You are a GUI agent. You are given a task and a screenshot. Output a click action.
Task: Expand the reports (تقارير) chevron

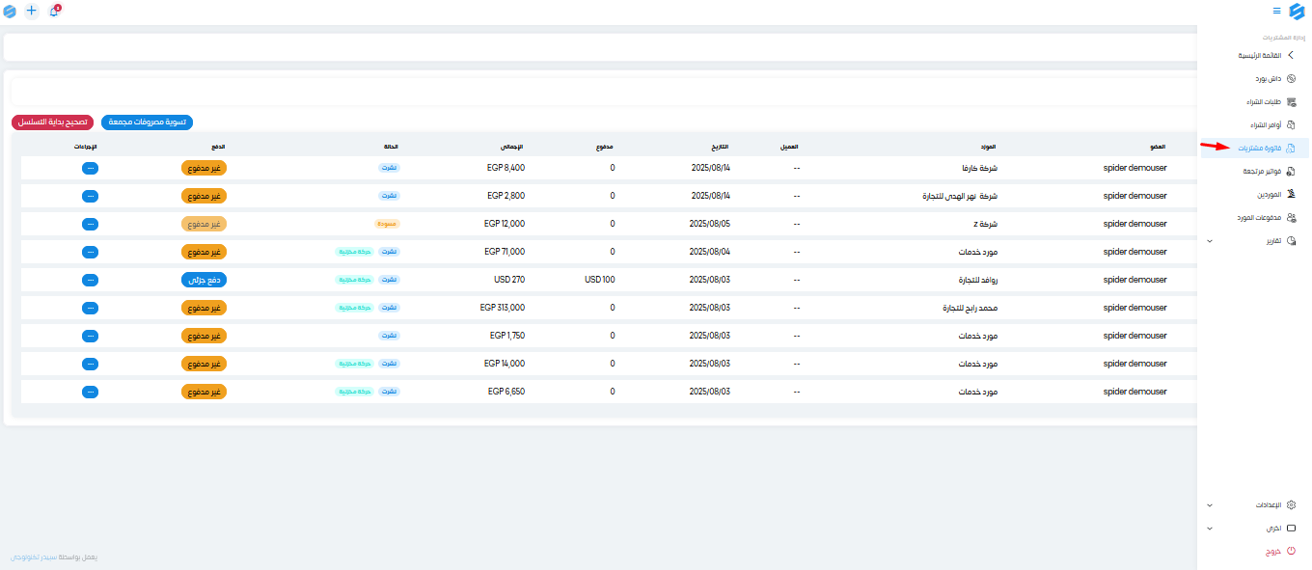(1210, 240)
